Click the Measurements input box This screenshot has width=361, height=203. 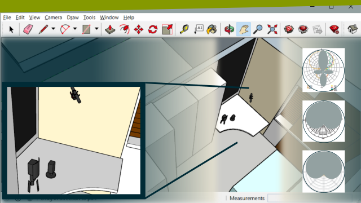pos(310,198)
